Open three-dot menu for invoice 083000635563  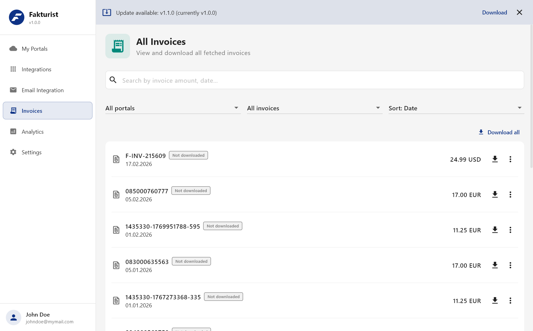(x=510, y=265)
